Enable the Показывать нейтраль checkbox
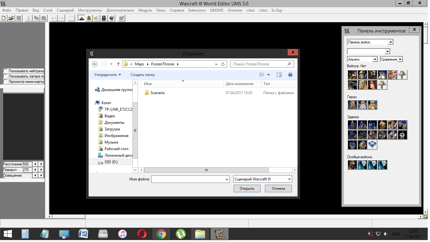 5,71
